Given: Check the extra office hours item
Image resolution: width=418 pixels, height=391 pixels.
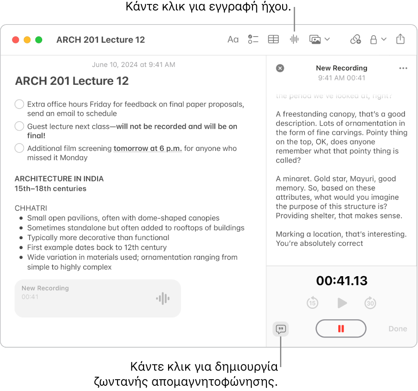Looking at the screenshot, I should tap(19, 104).
